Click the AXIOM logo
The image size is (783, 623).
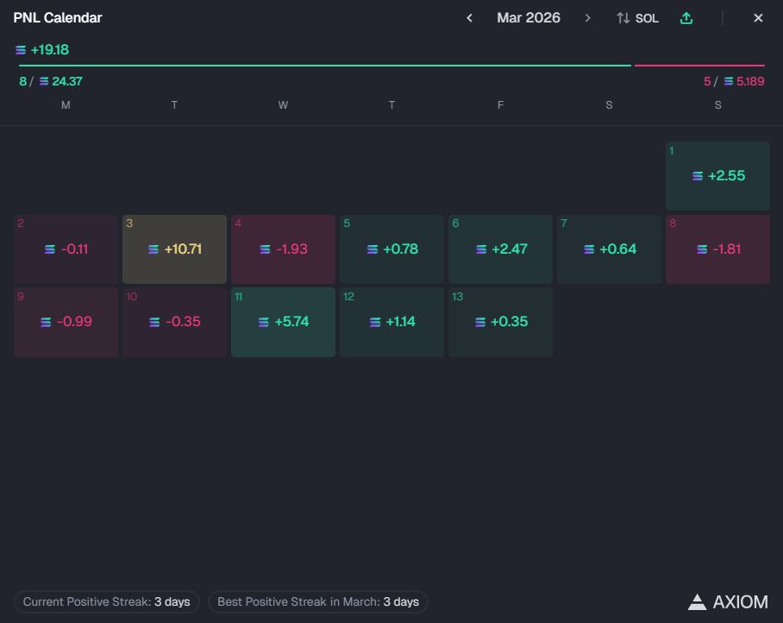[728, 602]
